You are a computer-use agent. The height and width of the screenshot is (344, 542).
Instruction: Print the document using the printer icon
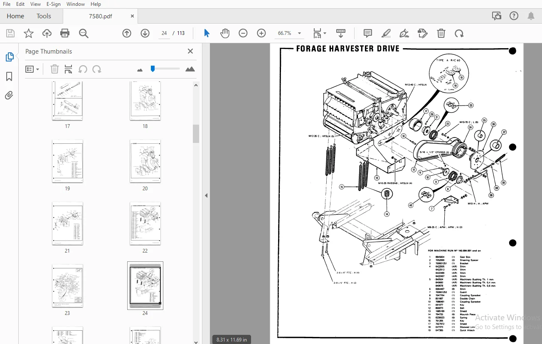[x=65, y=33]
